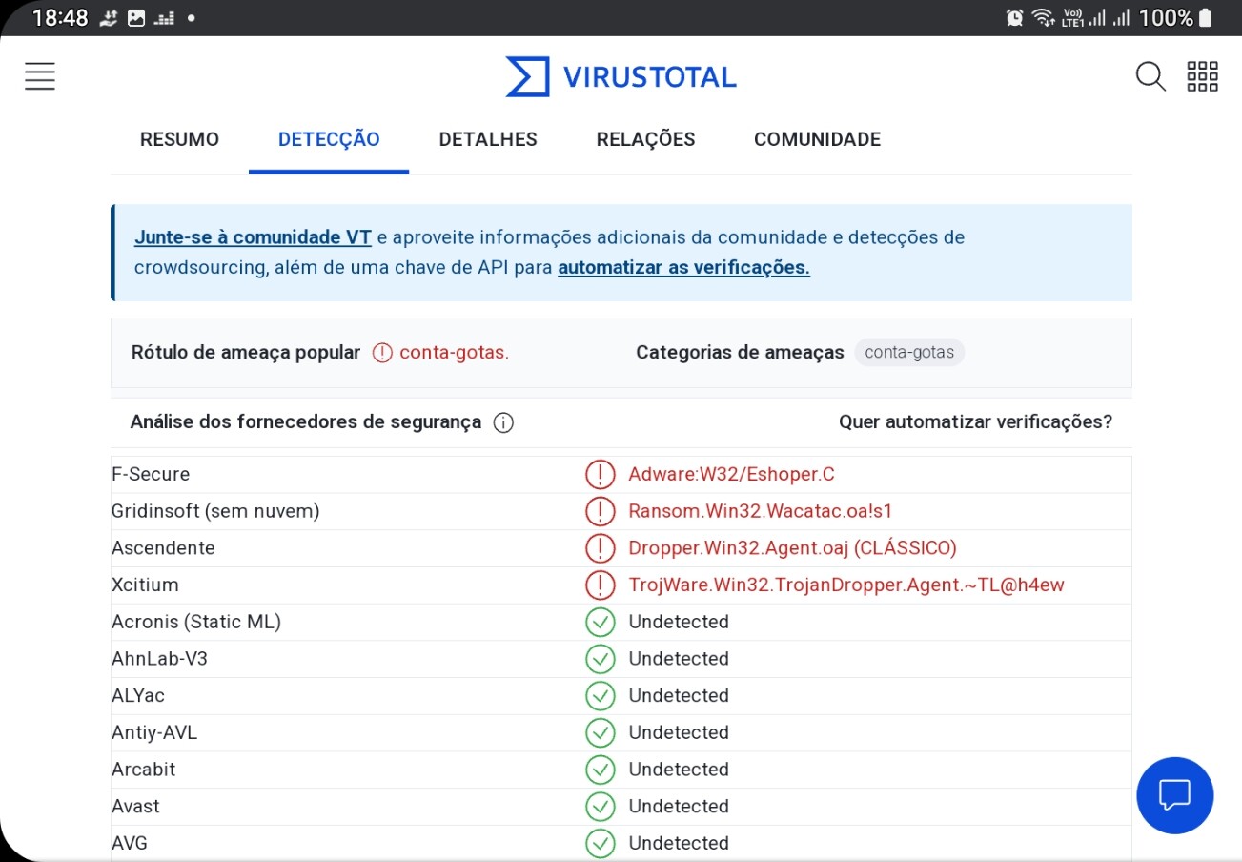Tap the Wi-Fi icon in status bar

pos(1043,17)
